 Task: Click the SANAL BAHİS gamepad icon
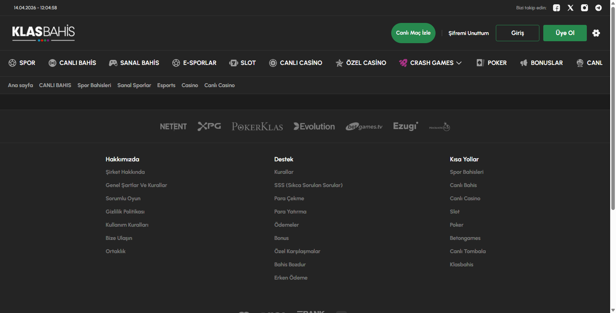(113, 63)
